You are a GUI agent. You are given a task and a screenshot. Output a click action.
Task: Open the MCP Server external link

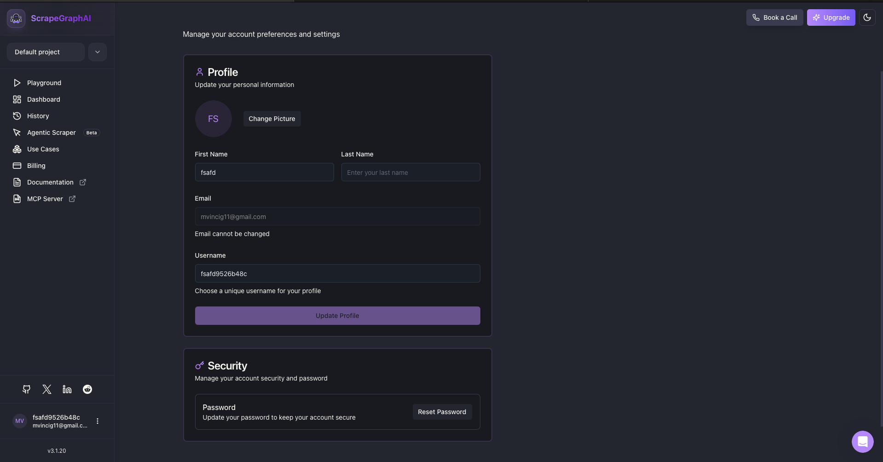[72, 199]
